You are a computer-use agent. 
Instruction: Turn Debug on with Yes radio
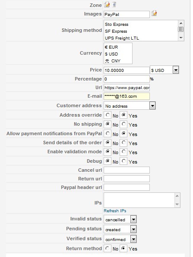click(x=124, y=161)
